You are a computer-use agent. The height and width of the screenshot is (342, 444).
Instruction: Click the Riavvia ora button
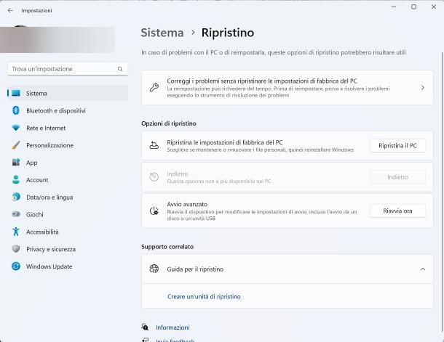(397, 211)
